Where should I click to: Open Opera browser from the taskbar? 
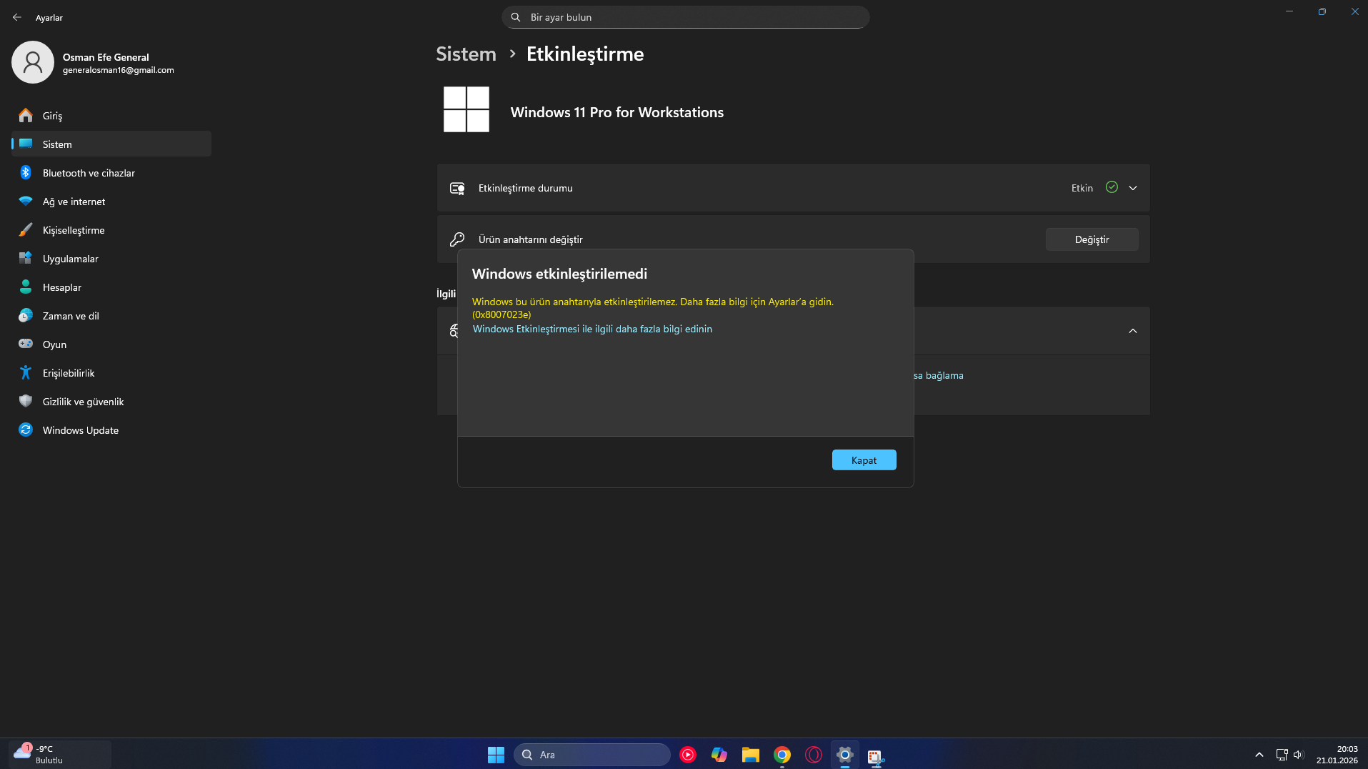(814, 755)
